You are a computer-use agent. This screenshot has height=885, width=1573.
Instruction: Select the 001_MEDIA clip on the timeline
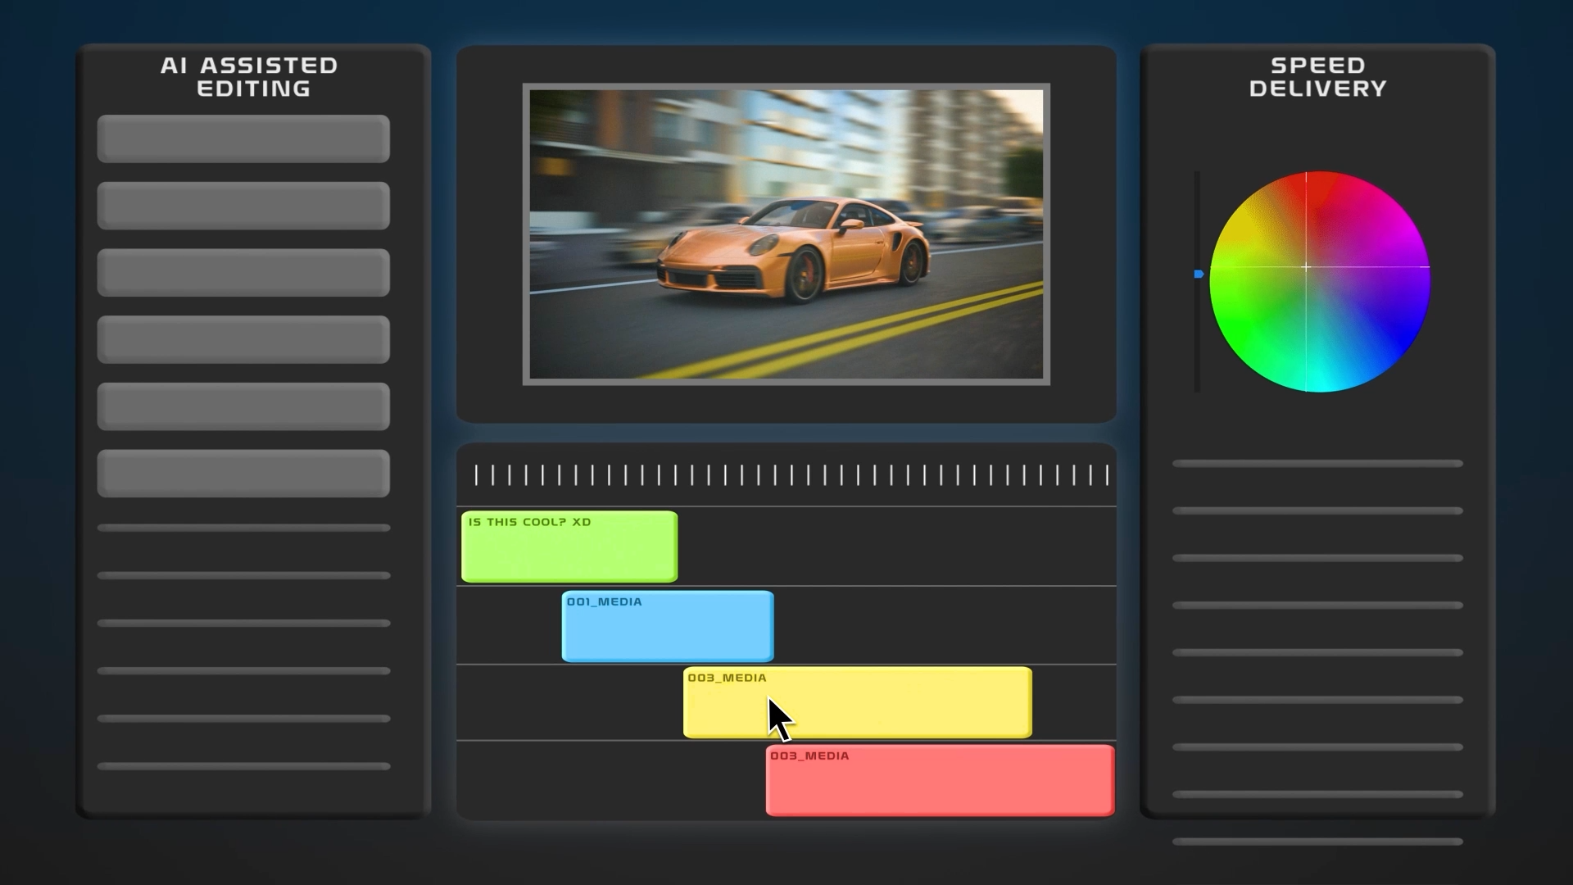tap(666, 626)
